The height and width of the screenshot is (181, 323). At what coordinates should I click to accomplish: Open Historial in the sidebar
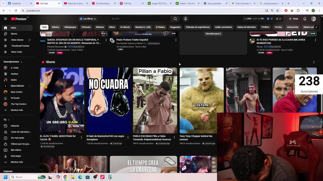pos(18,126)
